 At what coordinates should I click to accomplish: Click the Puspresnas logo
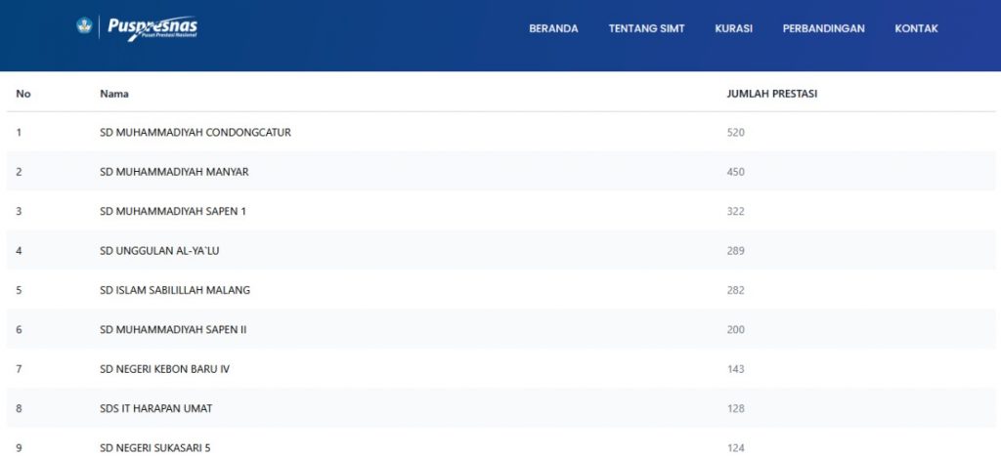[152, 28]
